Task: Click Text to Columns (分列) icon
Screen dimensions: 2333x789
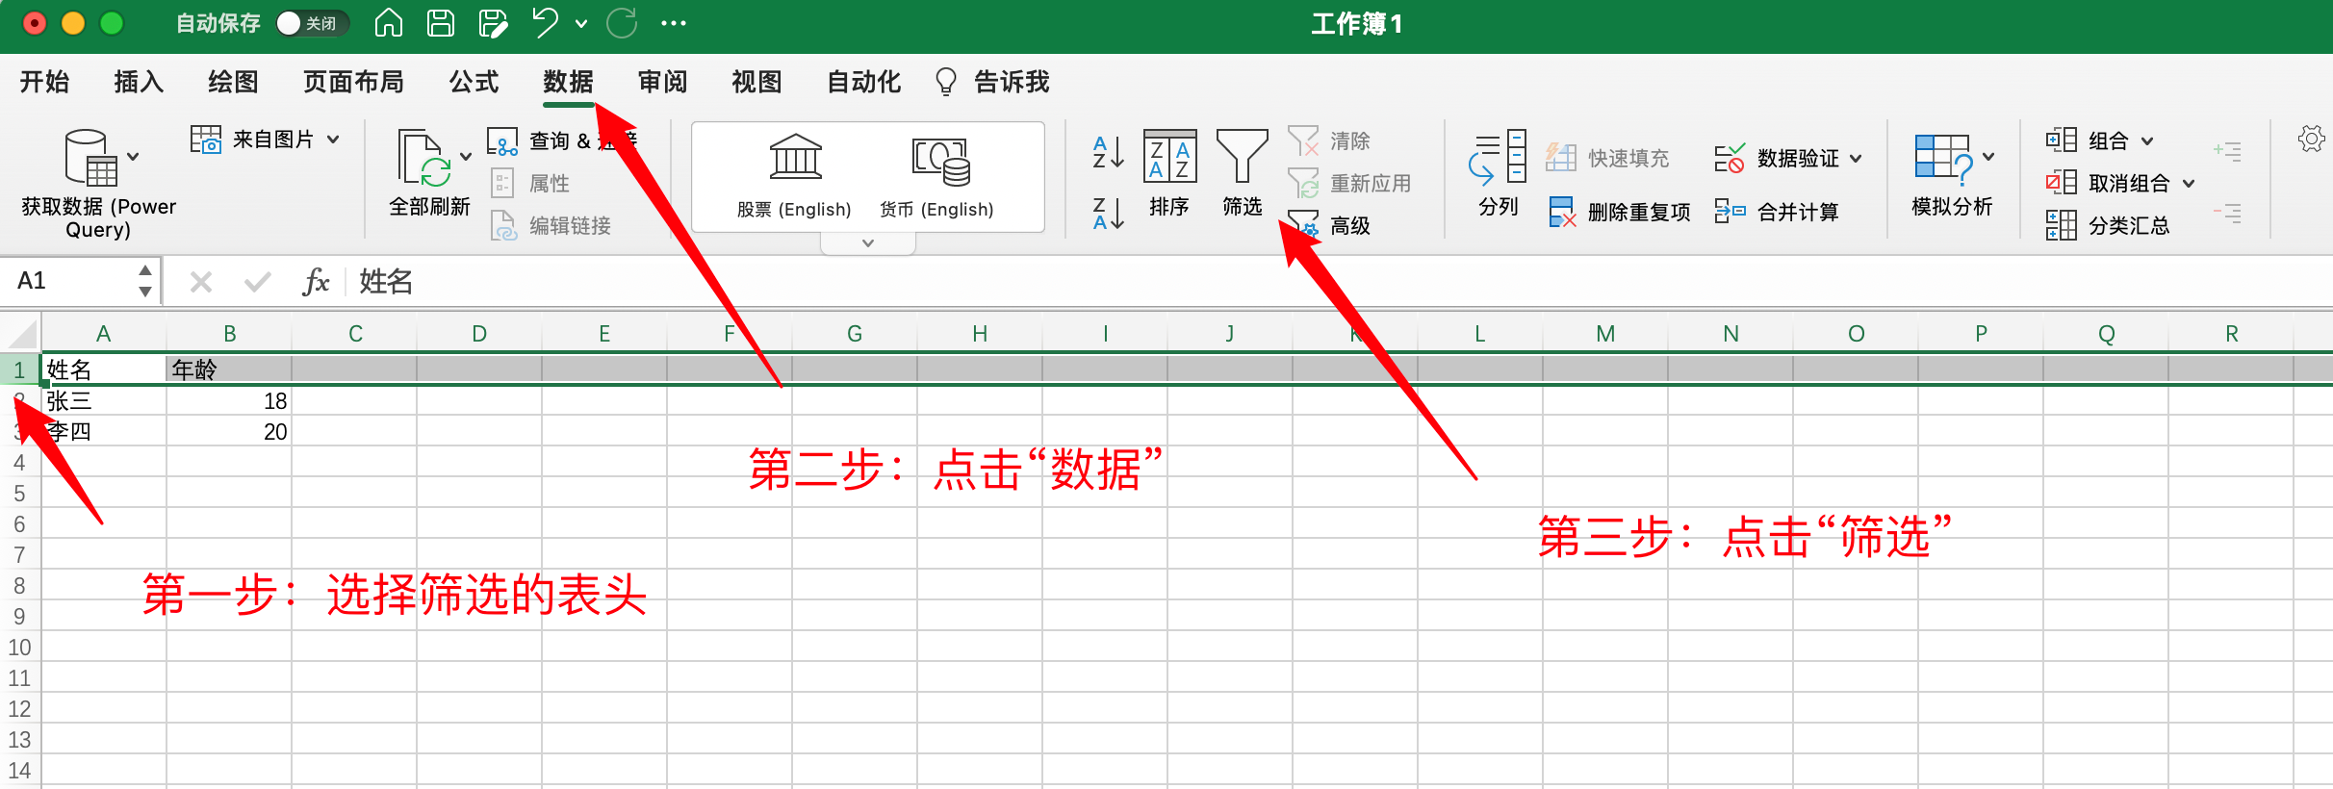Action: [1498, 171]
